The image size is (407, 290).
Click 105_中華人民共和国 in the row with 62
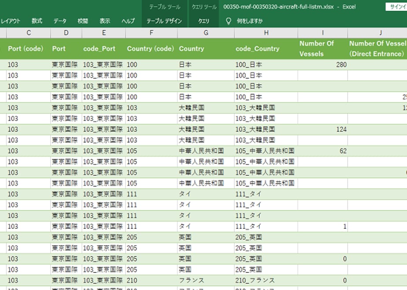coord(266,151)
